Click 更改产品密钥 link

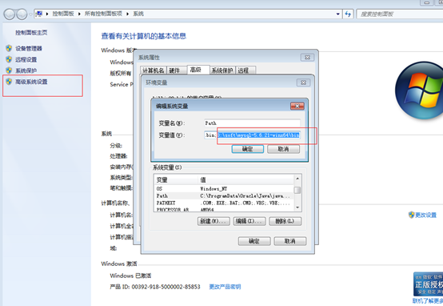coord(225,287)
